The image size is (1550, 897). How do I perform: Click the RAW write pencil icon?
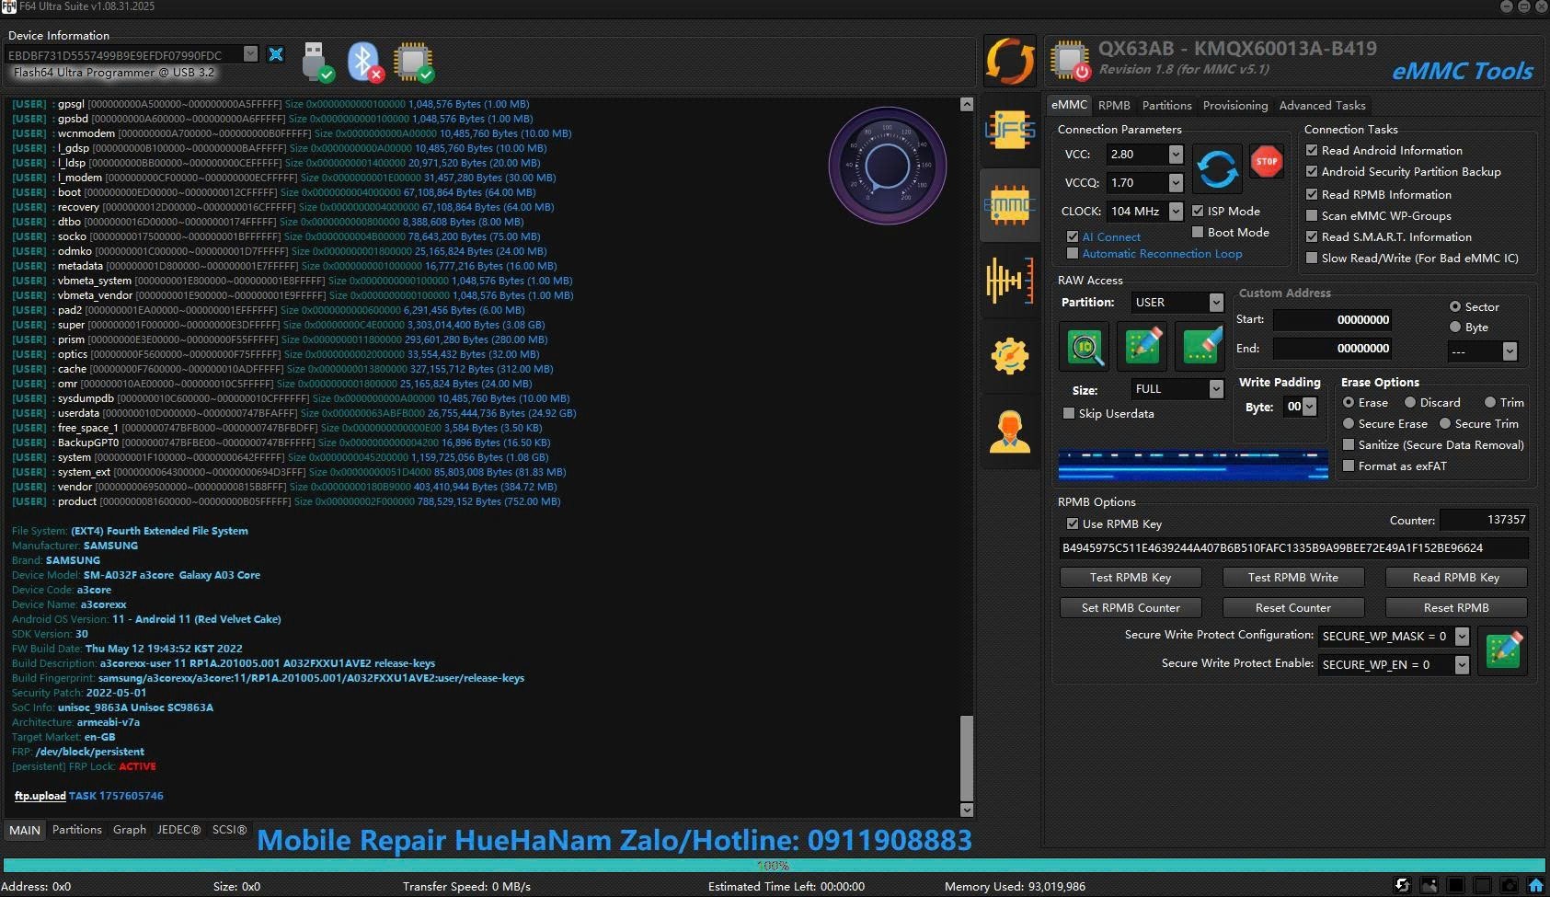[x=1143, y=346]
